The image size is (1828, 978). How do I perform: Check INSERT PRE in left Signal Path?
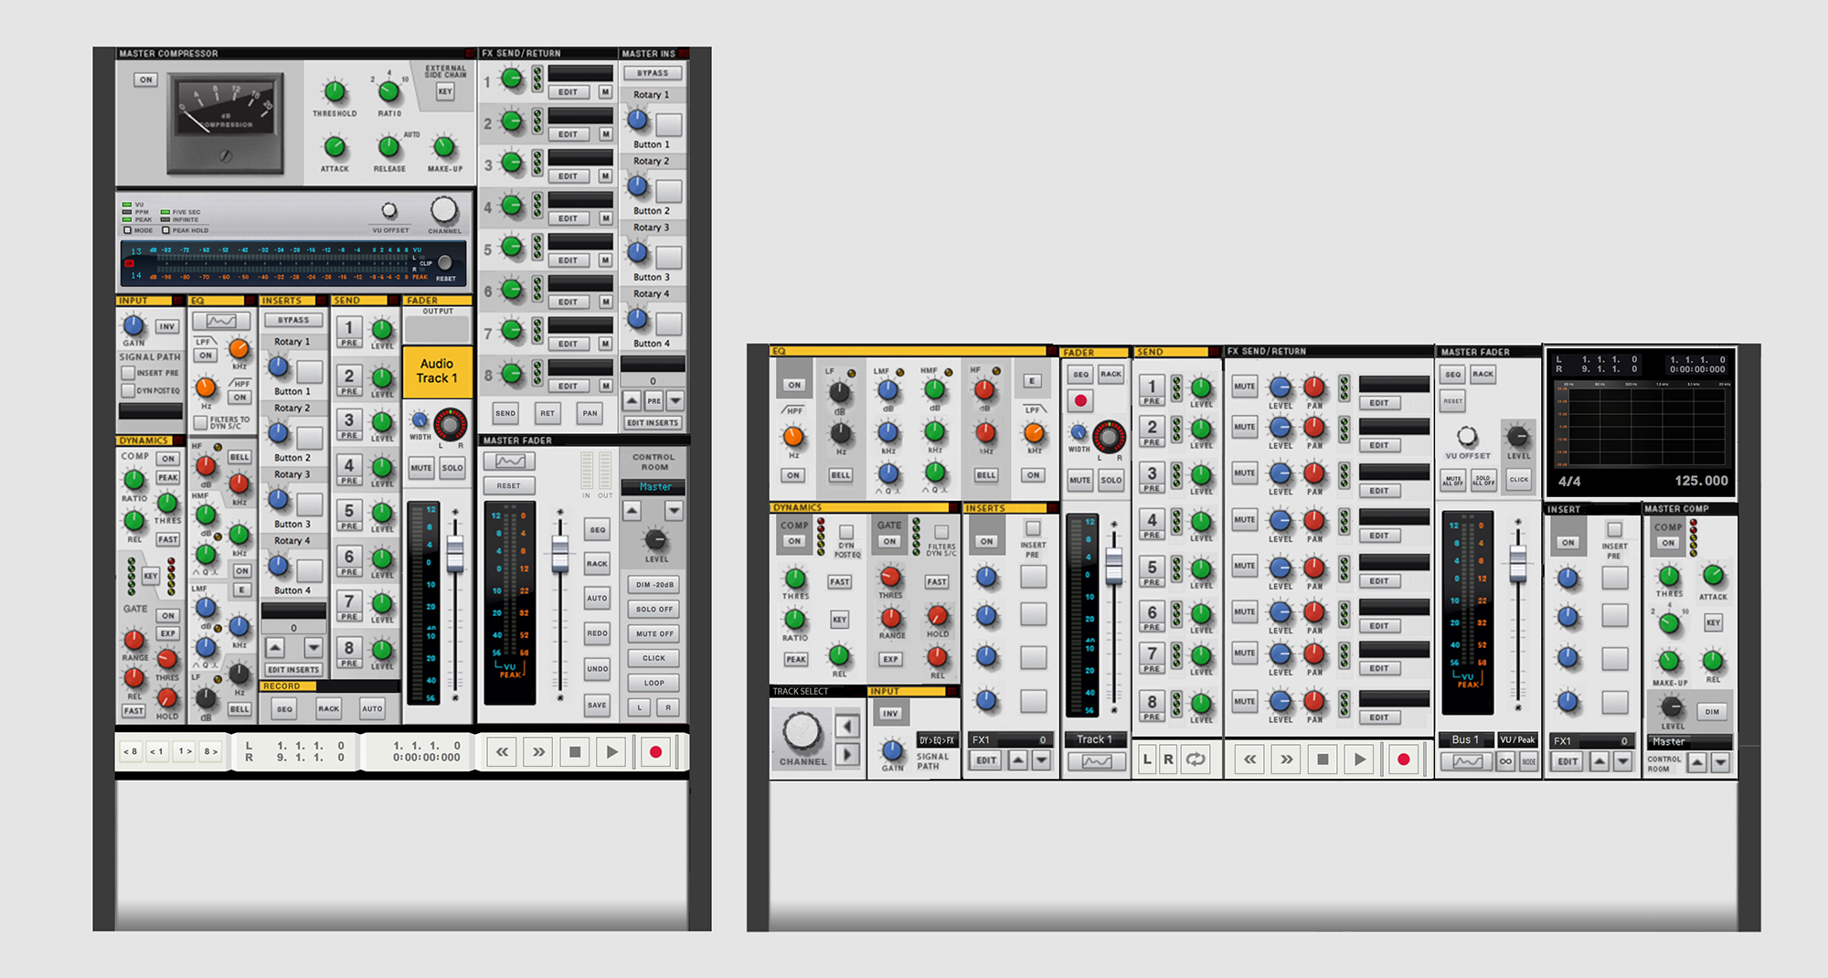tap(128, 373)
